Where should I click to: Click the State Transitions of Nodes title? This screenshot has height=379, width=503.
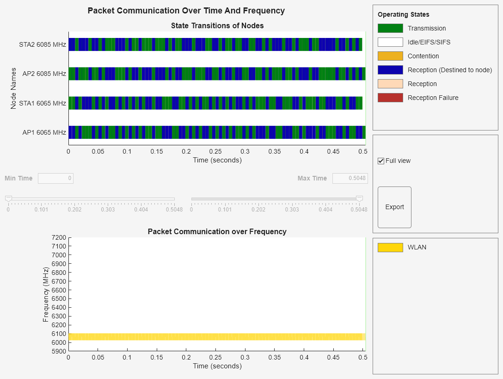pos(217,25)
